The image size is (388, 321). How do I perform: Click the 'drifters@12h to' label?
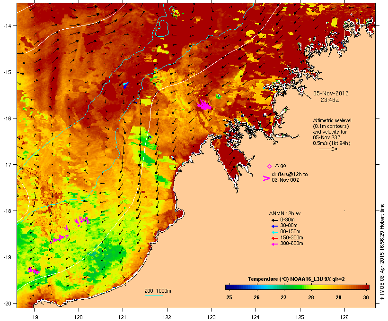[290, 174]
